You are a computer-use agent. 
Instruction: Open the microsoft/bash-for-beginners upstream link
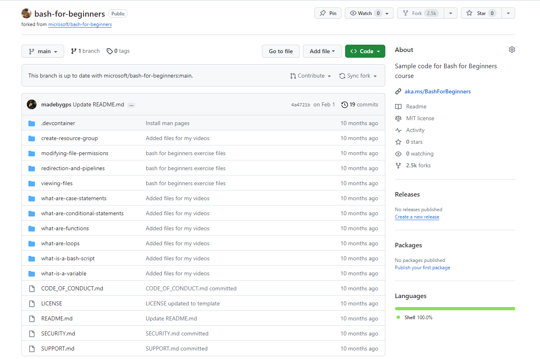80,24
